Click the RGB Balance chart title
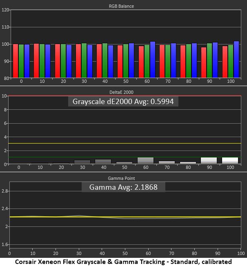The height and width of the screenshot is (266, 247). point(121,6)
